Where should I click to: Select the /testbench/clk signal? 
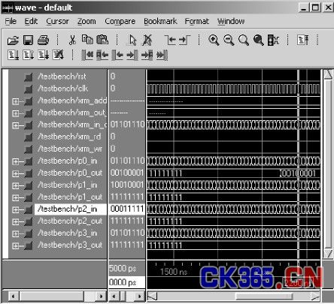click(x=62, y=89)
